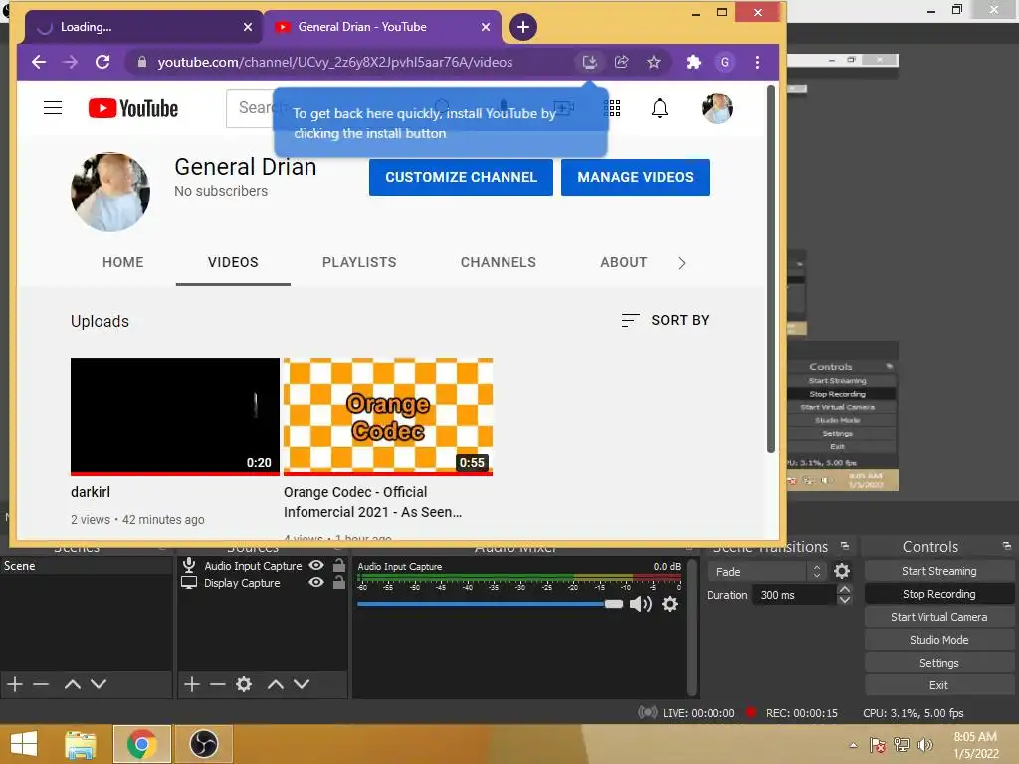Move scene up with the arrow

tap(72, 684)
